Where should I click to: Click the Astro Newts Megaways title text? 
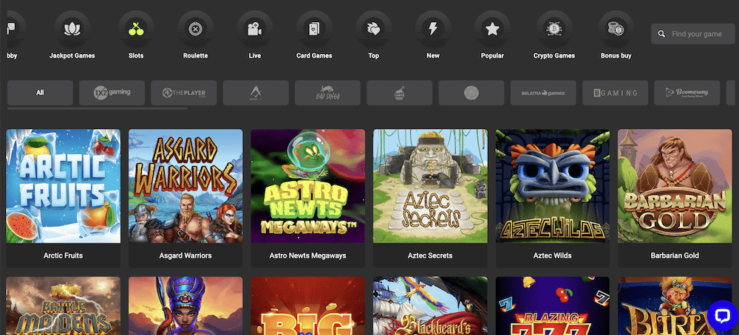point(307,255)
